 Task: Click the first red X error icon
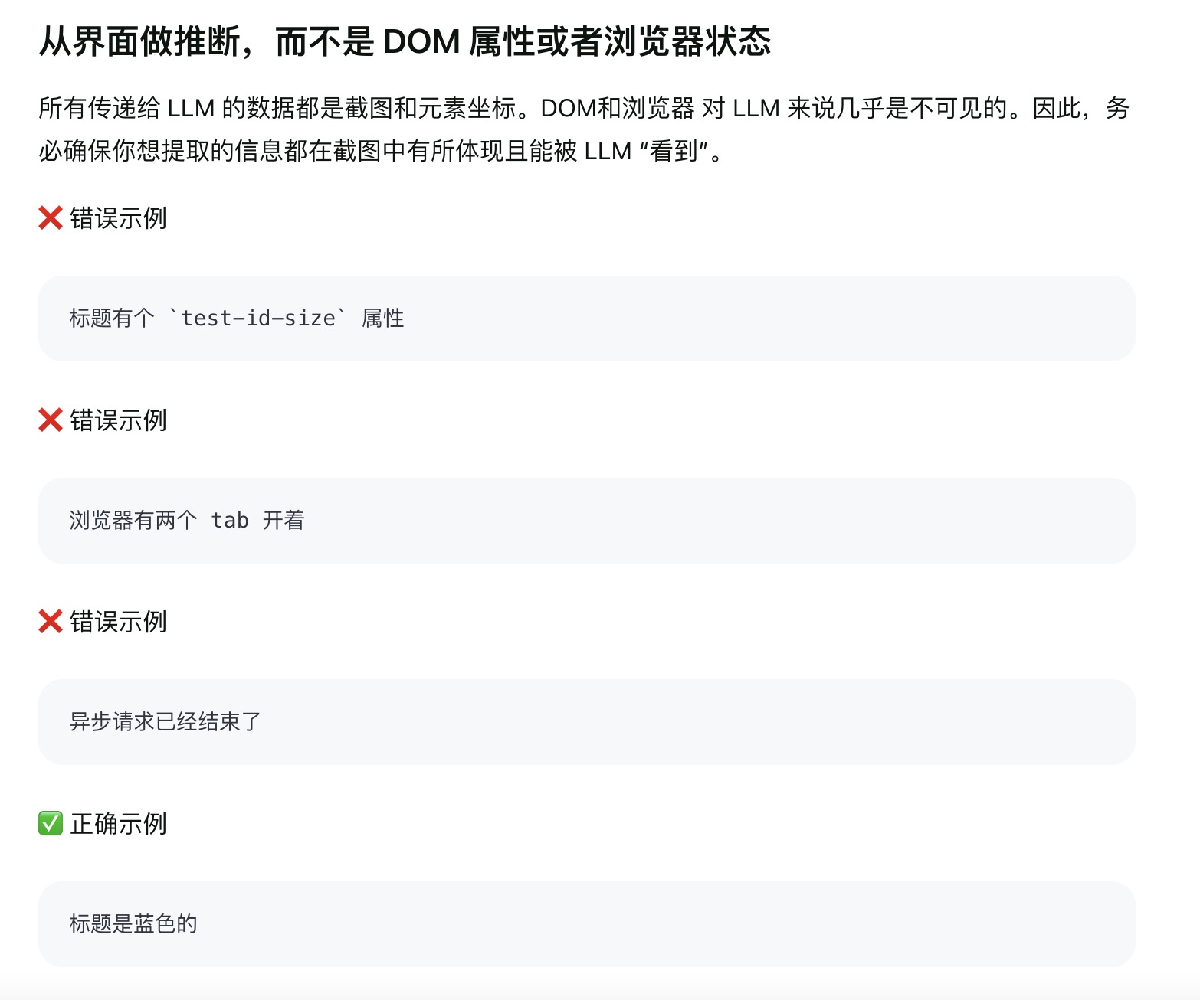51,218
